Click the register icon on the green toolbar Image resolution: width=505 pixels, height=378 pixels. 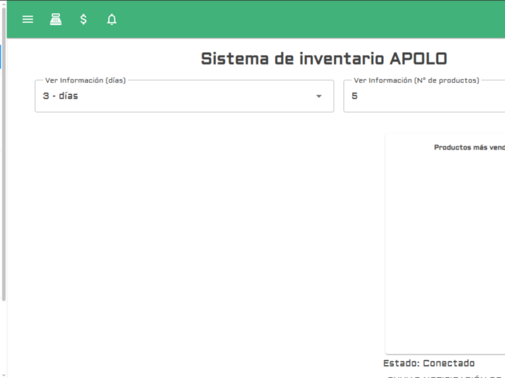(56, 19)
